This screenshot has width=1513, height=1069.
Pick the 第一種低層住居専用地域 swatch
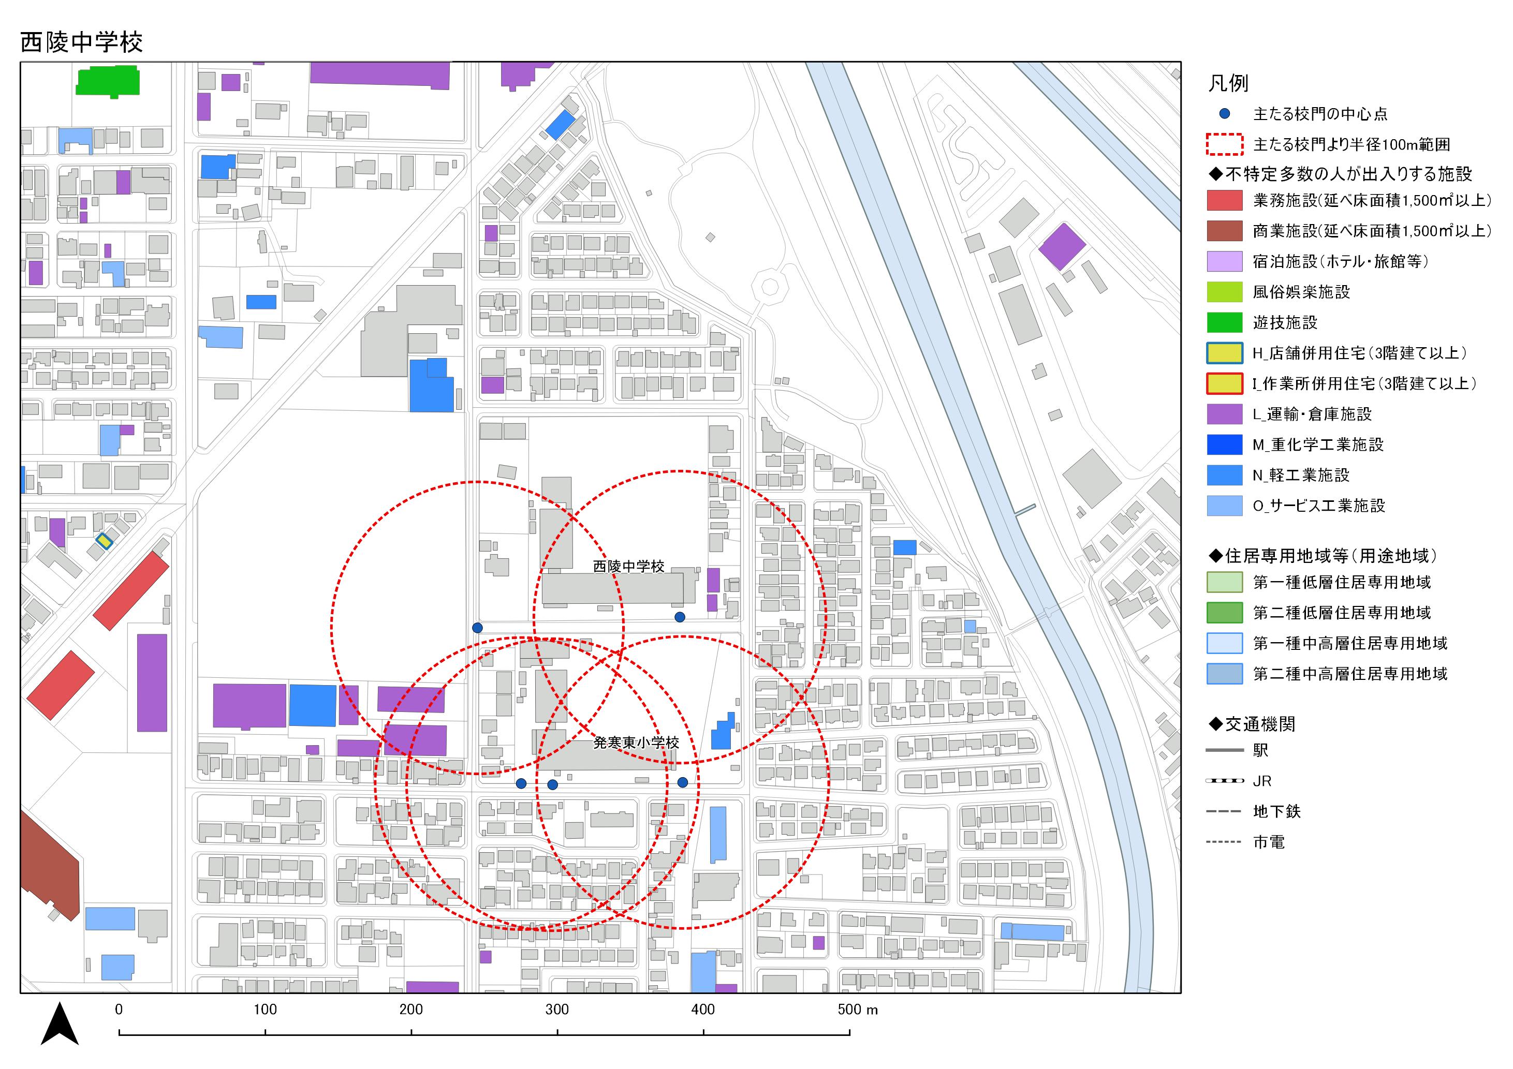pyautogui.click(x=1224, y=582)
